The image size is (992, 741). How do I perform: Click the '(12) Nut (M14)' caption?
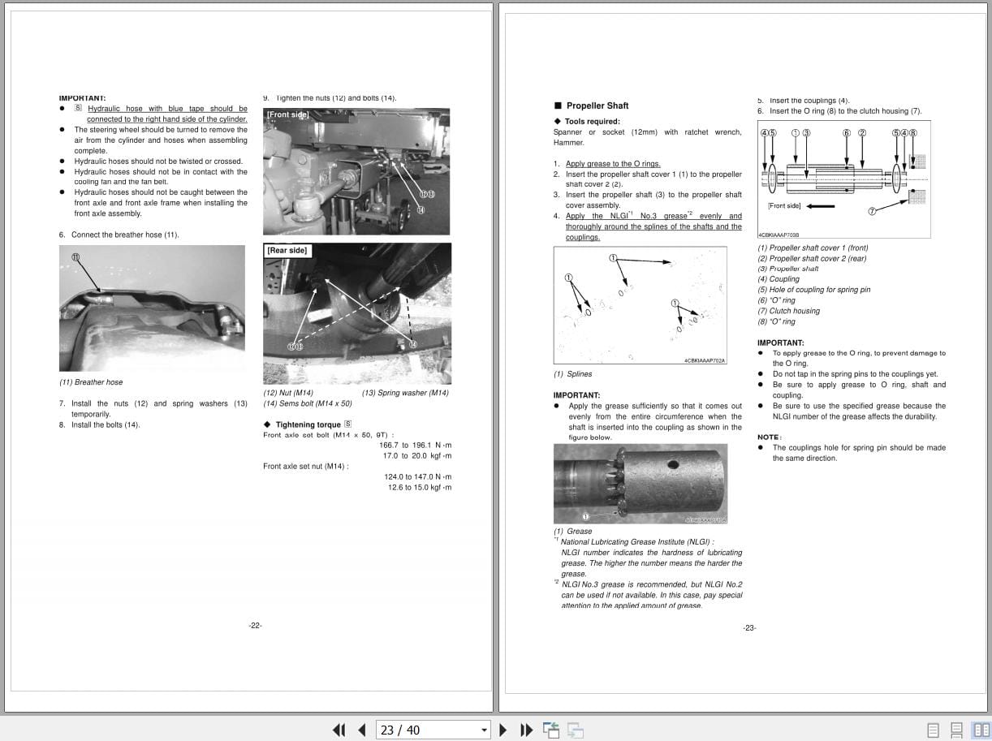tap(288, 393)
